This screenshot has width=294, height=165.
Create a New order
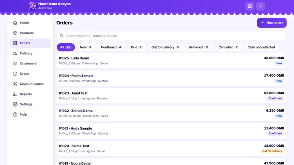[x=272, y=23]
